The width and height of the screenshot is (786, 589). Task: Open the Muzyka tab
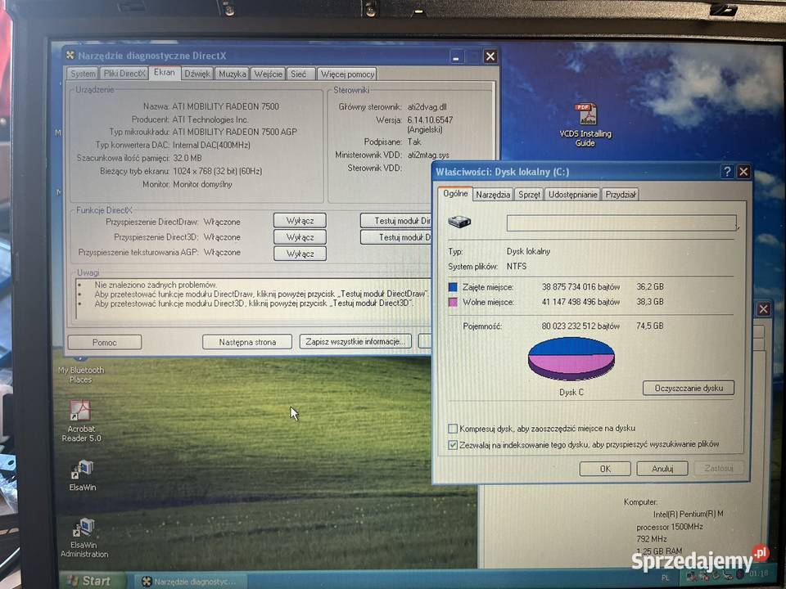[232, 74]
